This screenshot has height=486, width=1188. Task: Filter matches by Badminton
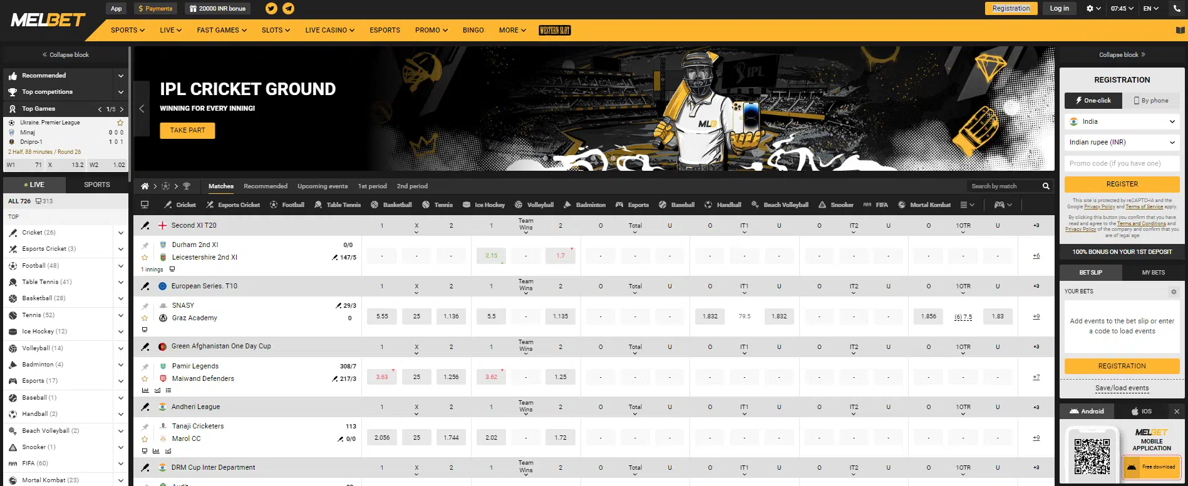[584, 205]
